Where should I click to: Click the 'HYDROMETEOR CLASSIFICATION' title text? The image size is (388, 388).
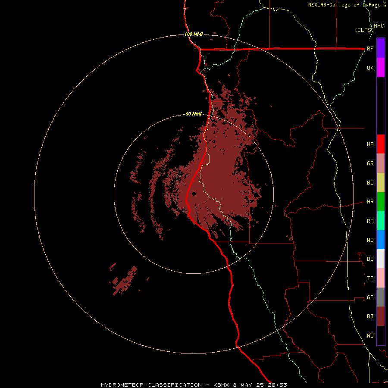coord(151,385)
